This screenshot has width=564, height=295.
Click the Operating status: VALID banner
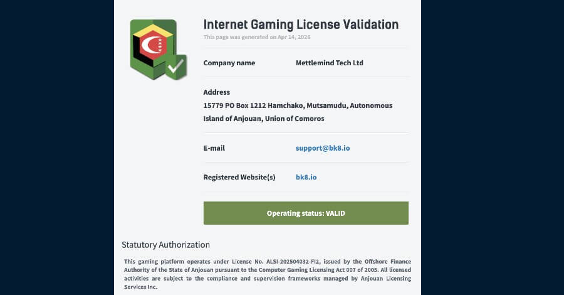pyautogui.click(x=306, y=213)
